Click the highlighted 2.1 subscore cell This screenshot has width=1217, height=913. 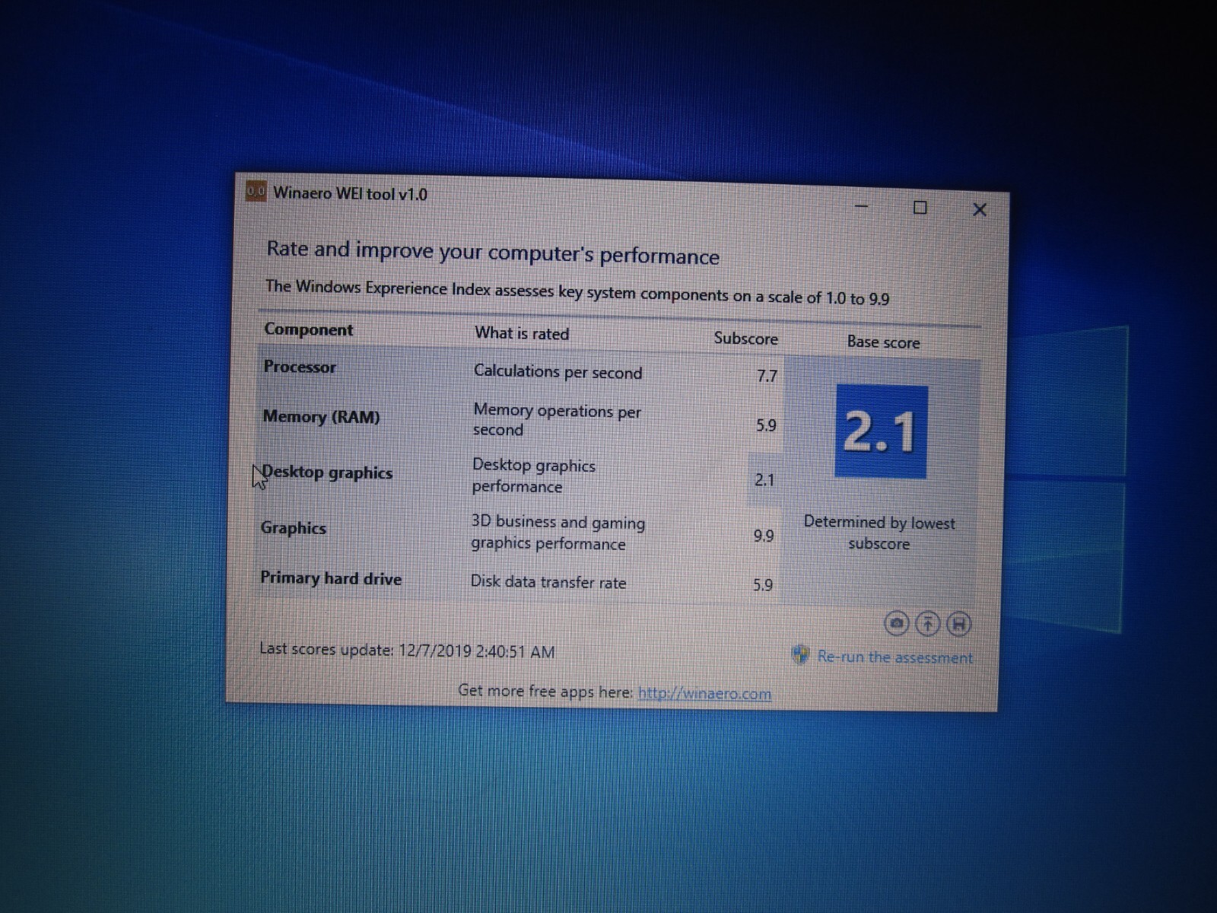click(764, 480)
